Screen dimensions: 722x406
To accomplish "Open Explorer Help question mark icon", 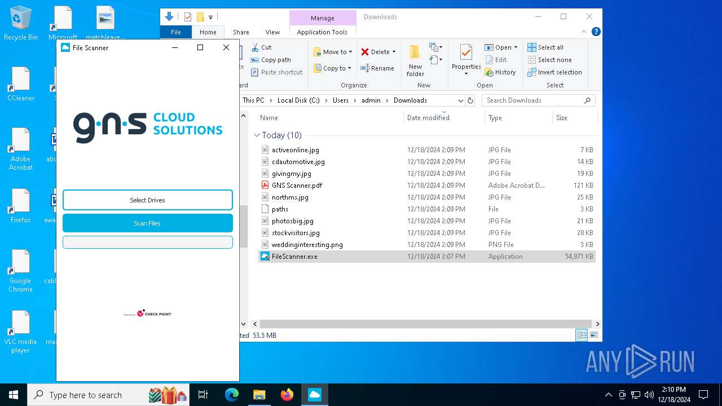I will (x=596, y=32).
